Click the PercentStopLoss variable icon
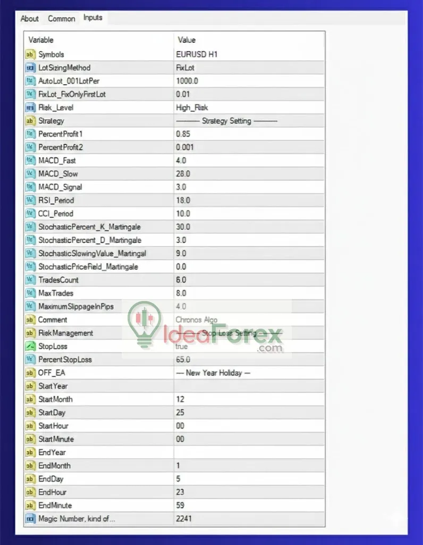 tap(30, 359)
